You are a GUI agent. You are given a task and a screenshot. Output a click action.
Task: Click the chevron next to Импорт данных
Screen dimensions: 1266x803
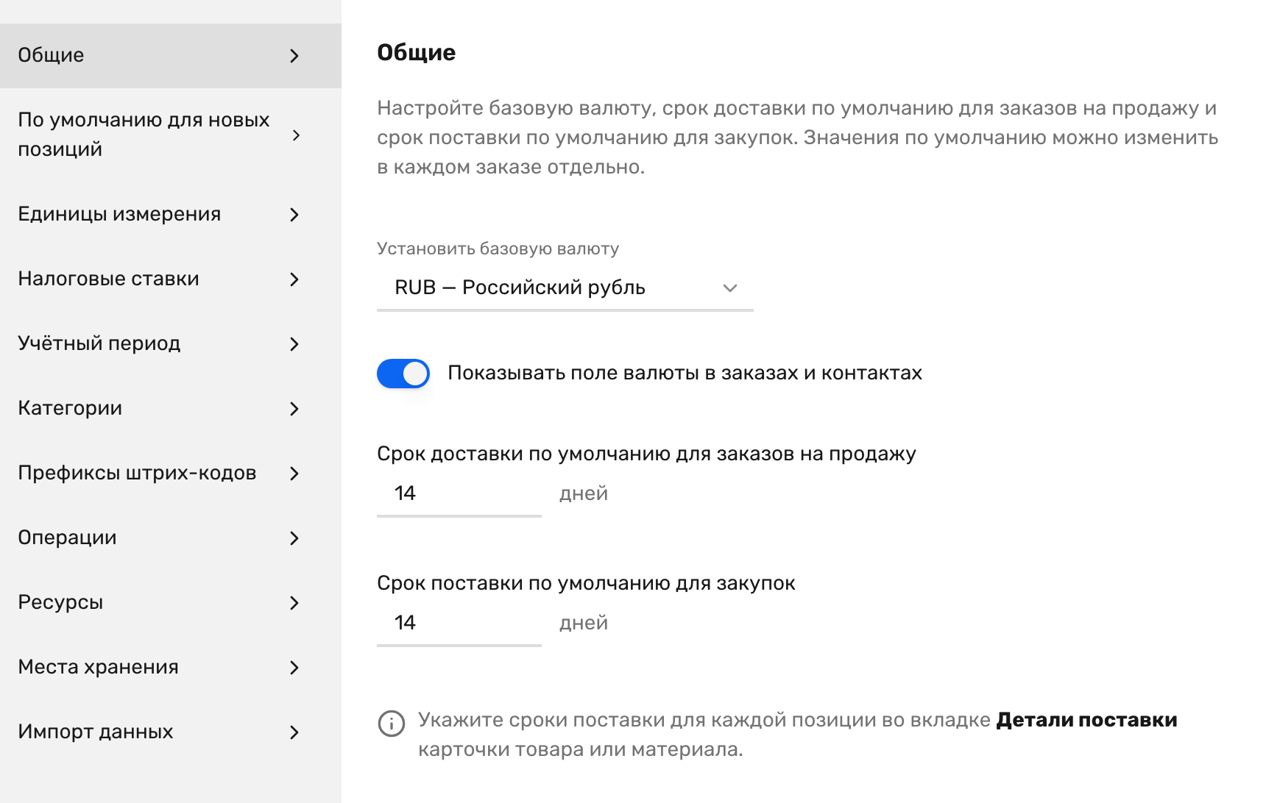pos(294,732)
